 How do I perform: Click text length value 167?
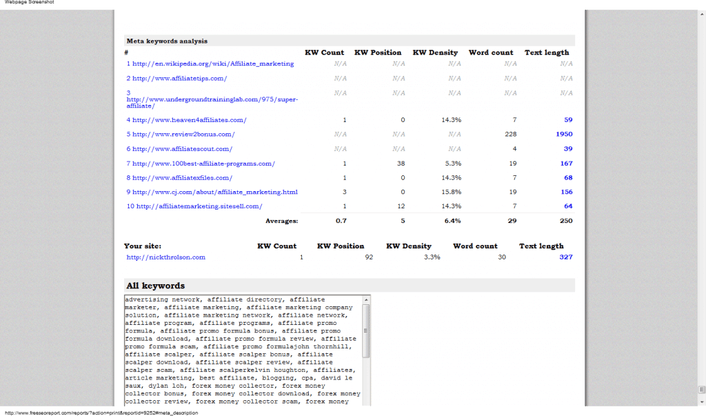click(x=567, y=164)
